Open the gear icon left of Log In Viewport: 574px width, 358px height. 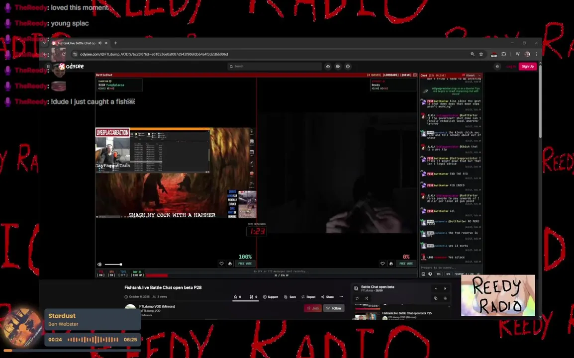click(497, 66)
